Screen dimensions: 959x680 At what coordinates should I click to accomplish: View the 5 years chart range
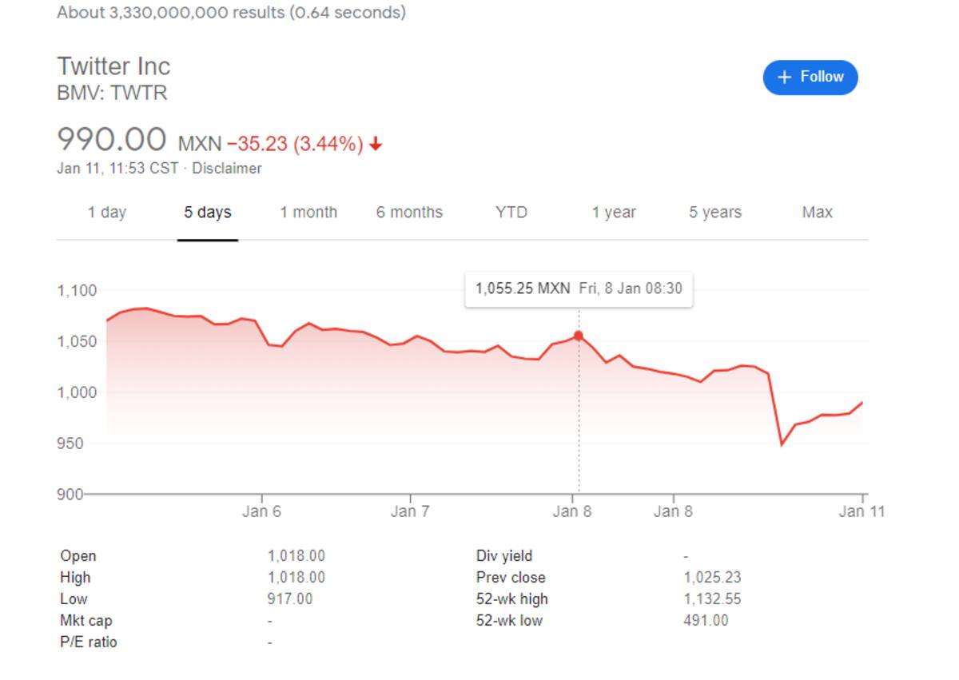point(715,213)
